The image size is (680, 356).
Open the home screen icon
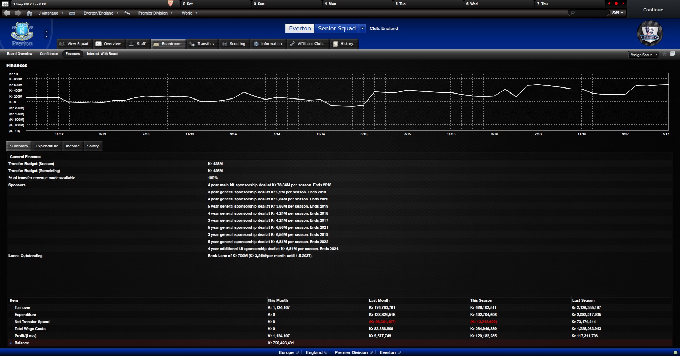(x=29, y=13)
